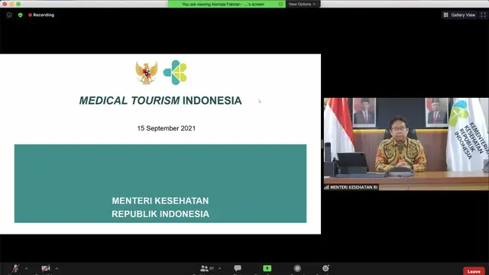Image resolution: width=489 pixels, height=275 pixels.
Task: Open View Options dropdown
Action: 302,4
